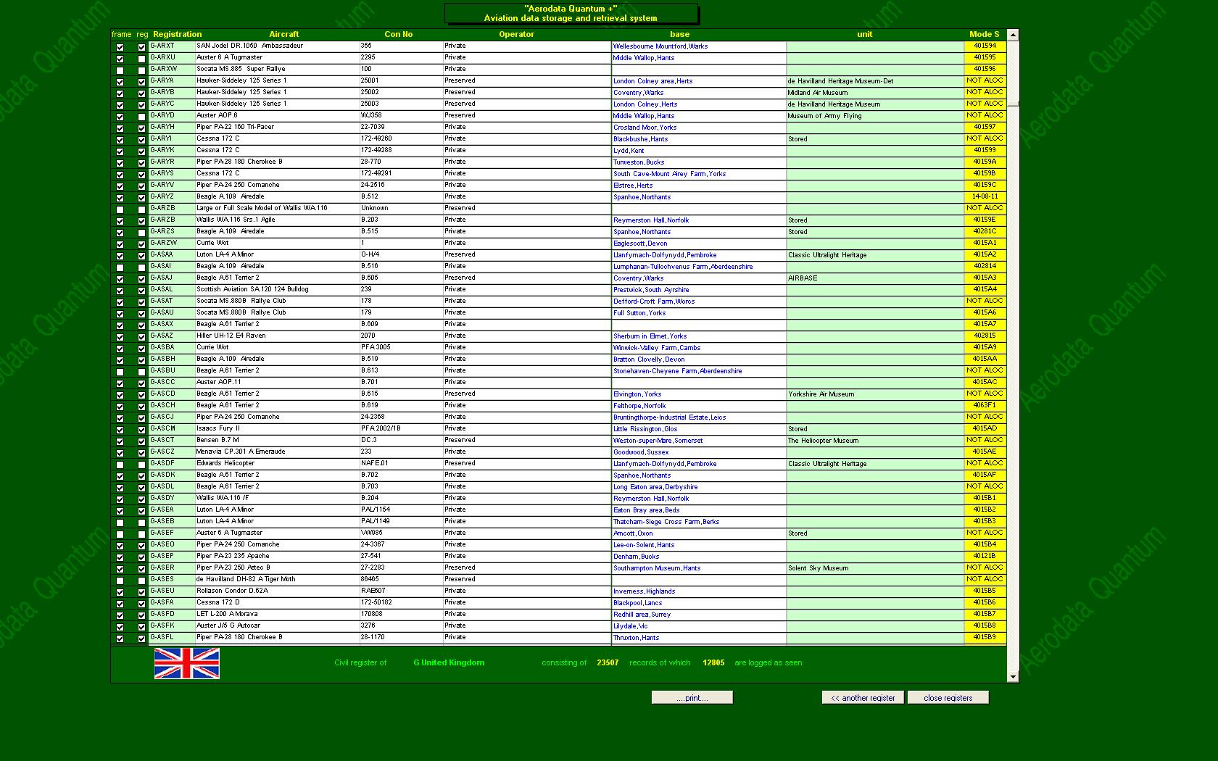Open the Denham,Bucks base link

tap(637, 557)
